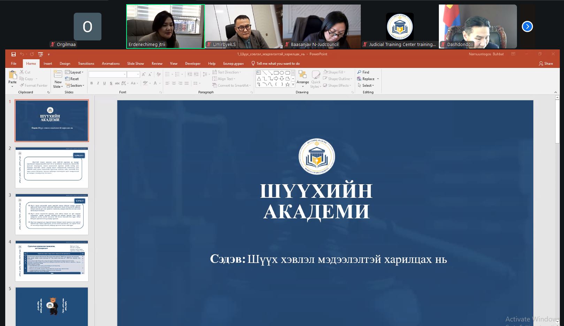Click the Find magnifier tool
564x326 pixels.
pos(363,72)
